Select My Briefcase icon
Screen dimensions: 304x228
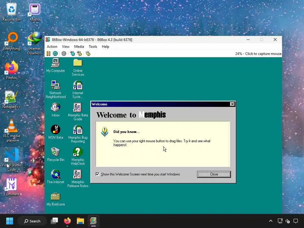56,199
